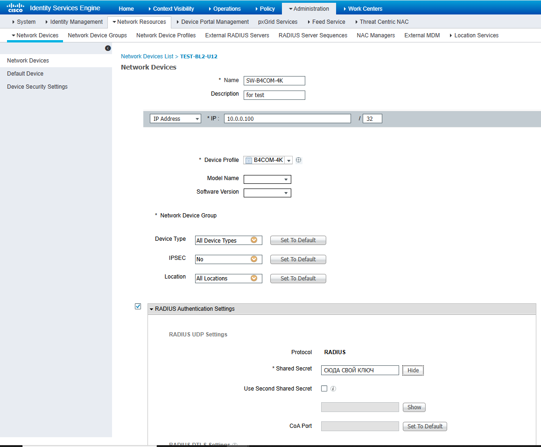This screenshot has height=447, width=541.
Task: Enable Use Second Shared Secret checkbox
Action: [324, 388]
